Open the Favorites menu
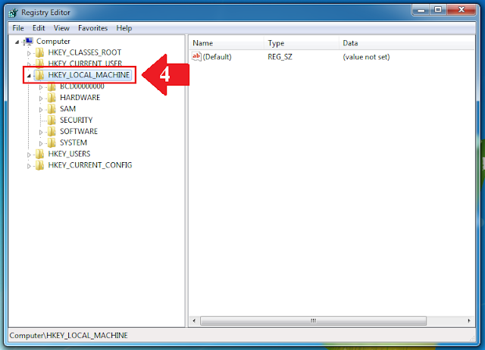Viewport: 485px width, 350px height. [92, 28]
